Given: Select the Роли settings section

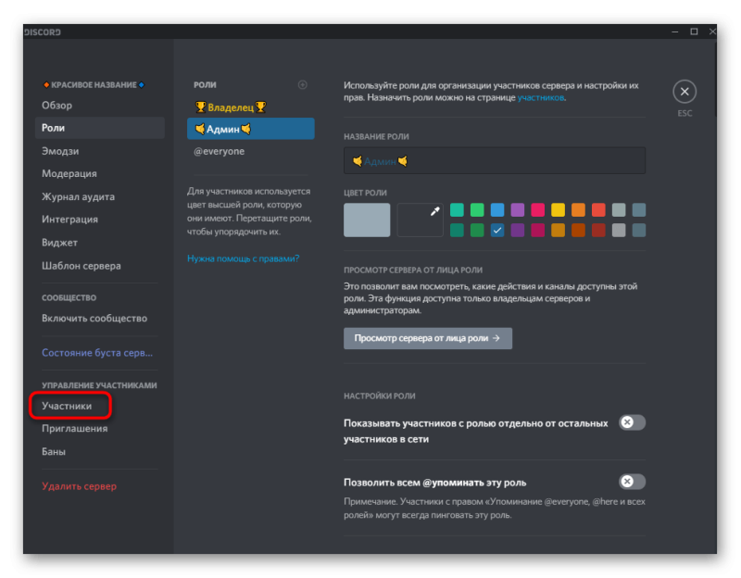Looking at the screenshot, I should click(x=100, y=128).
